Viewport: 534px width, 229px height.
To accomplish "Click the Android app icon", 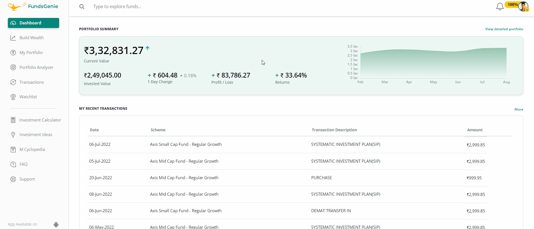I will tap(56, 225).
